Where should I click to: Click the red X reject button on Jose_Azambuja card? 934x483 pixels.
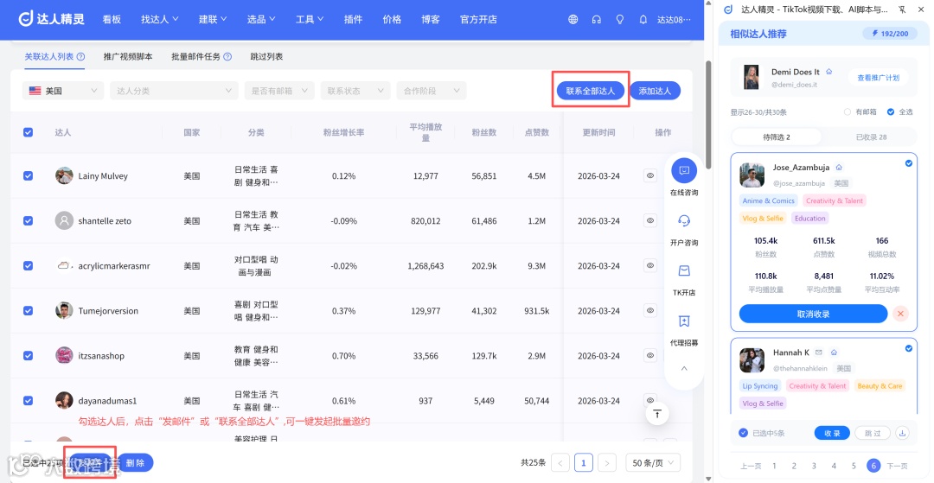coord(900,314)
